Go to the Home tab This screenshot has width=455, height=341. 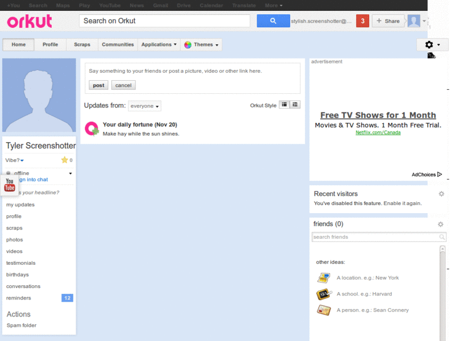19,45
